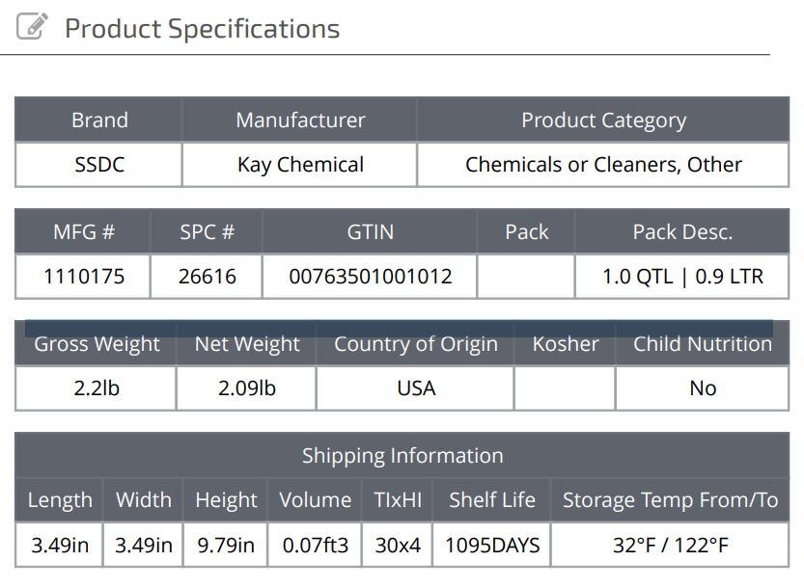Select the SPC # value 26616

[207, 278]
